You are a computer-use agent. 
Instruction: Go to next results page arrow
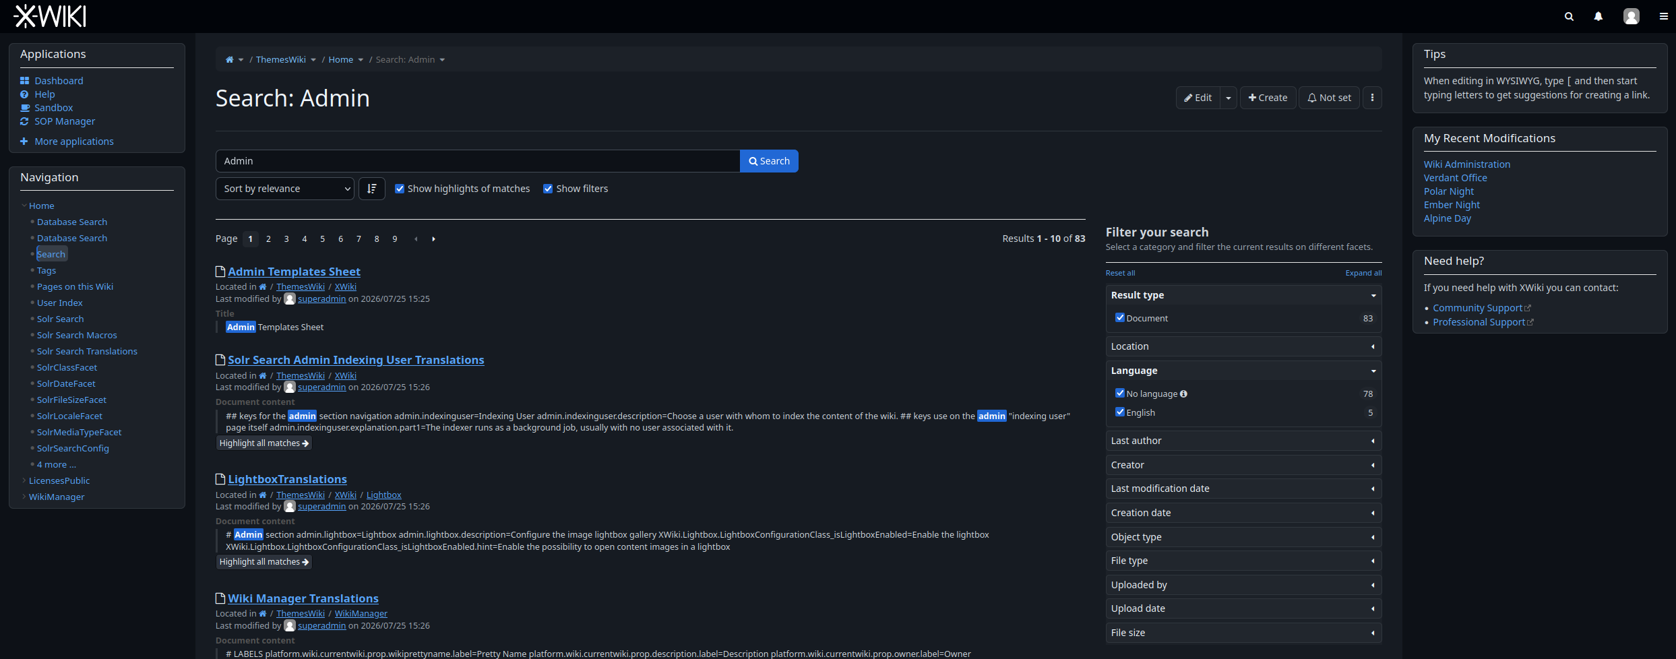(433, 239)
